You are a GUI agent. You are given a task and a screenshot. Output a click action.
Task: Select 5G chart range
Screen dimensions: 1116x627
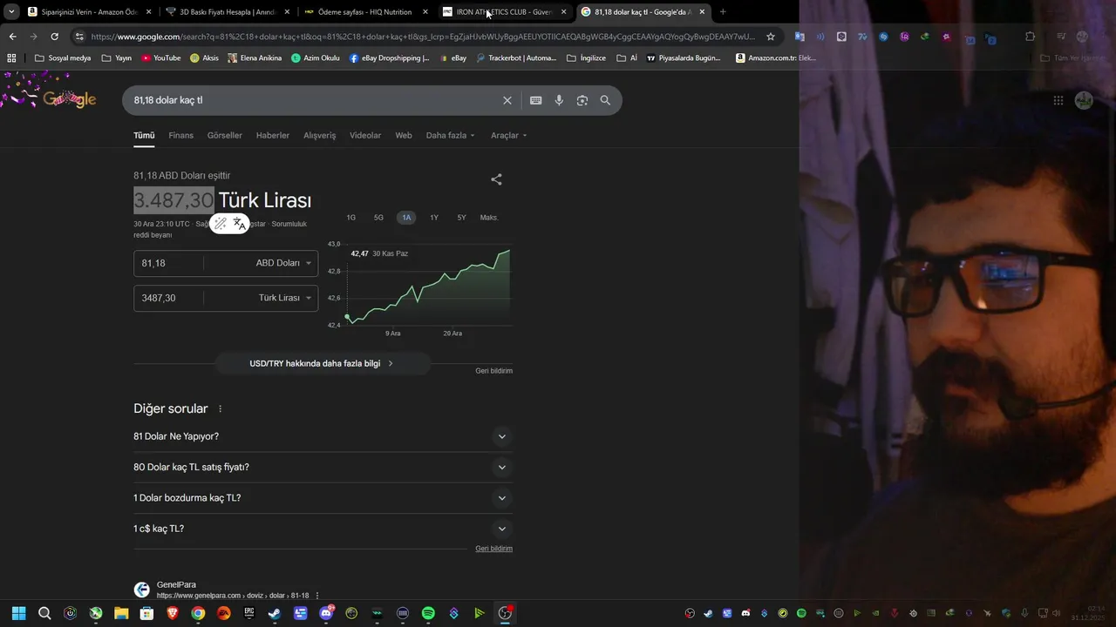378,218
